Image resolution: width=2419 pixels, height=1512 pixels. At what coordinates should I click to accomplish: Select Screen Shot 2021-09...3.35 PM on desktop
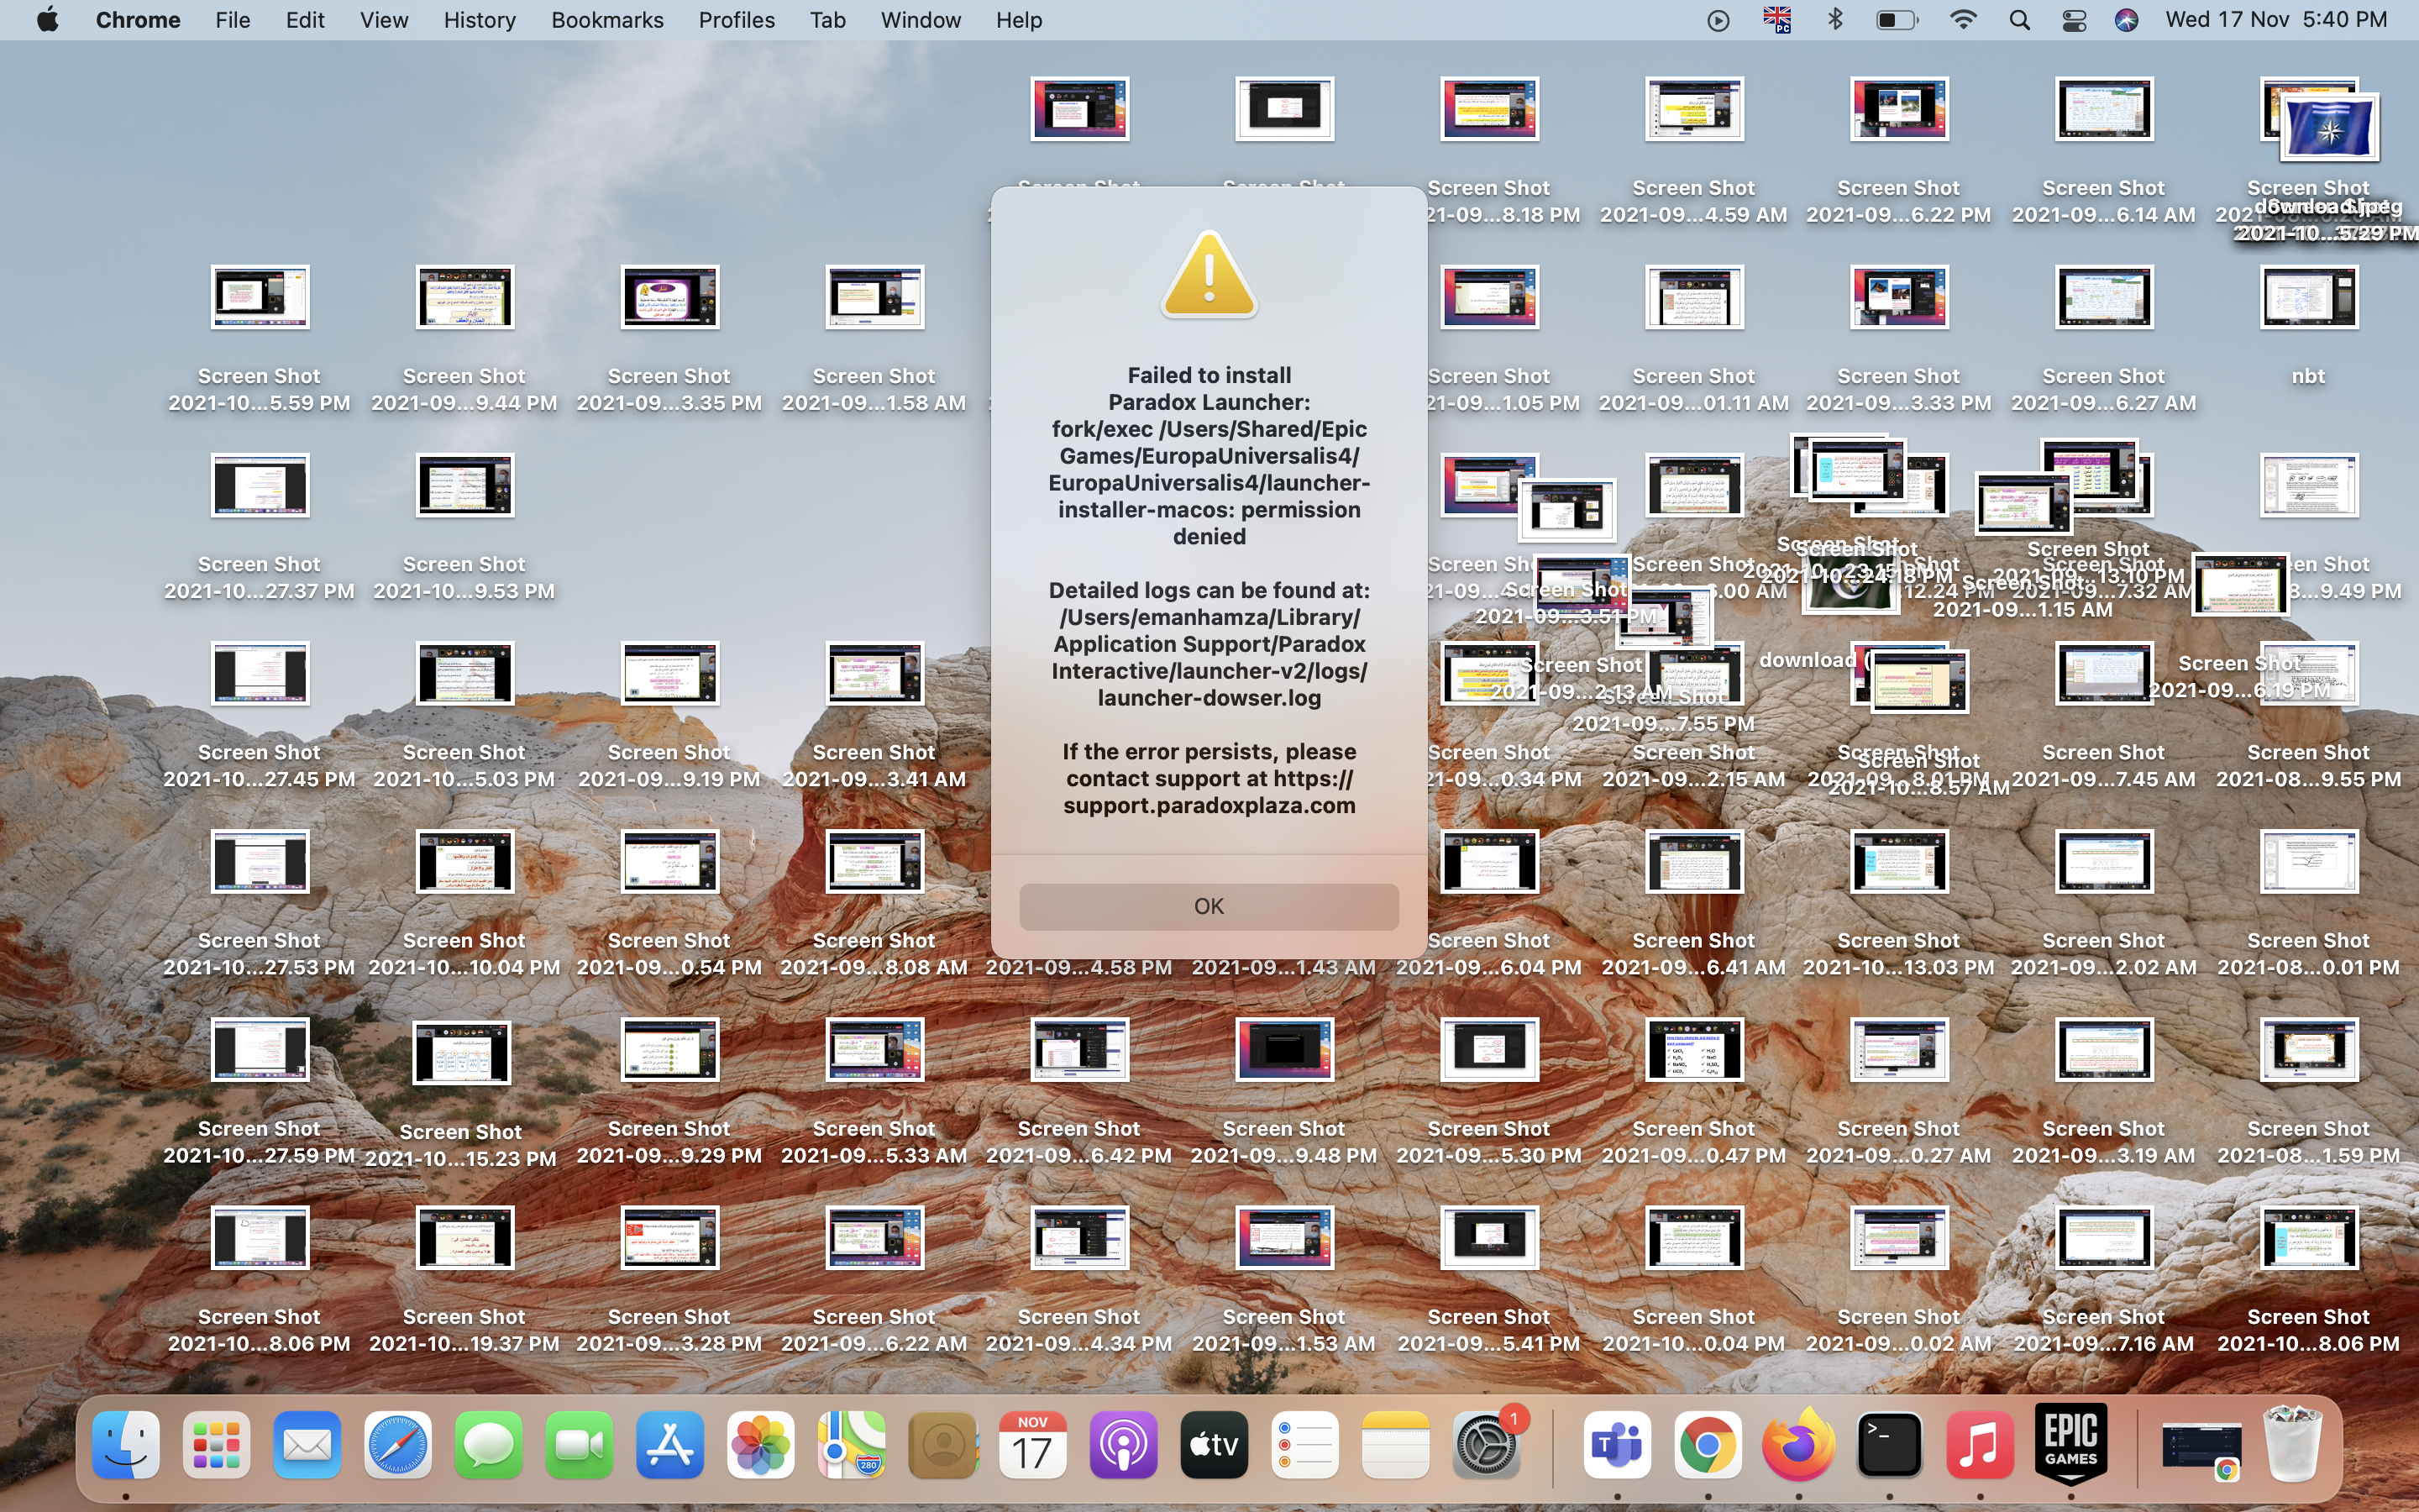click(669, 298)
